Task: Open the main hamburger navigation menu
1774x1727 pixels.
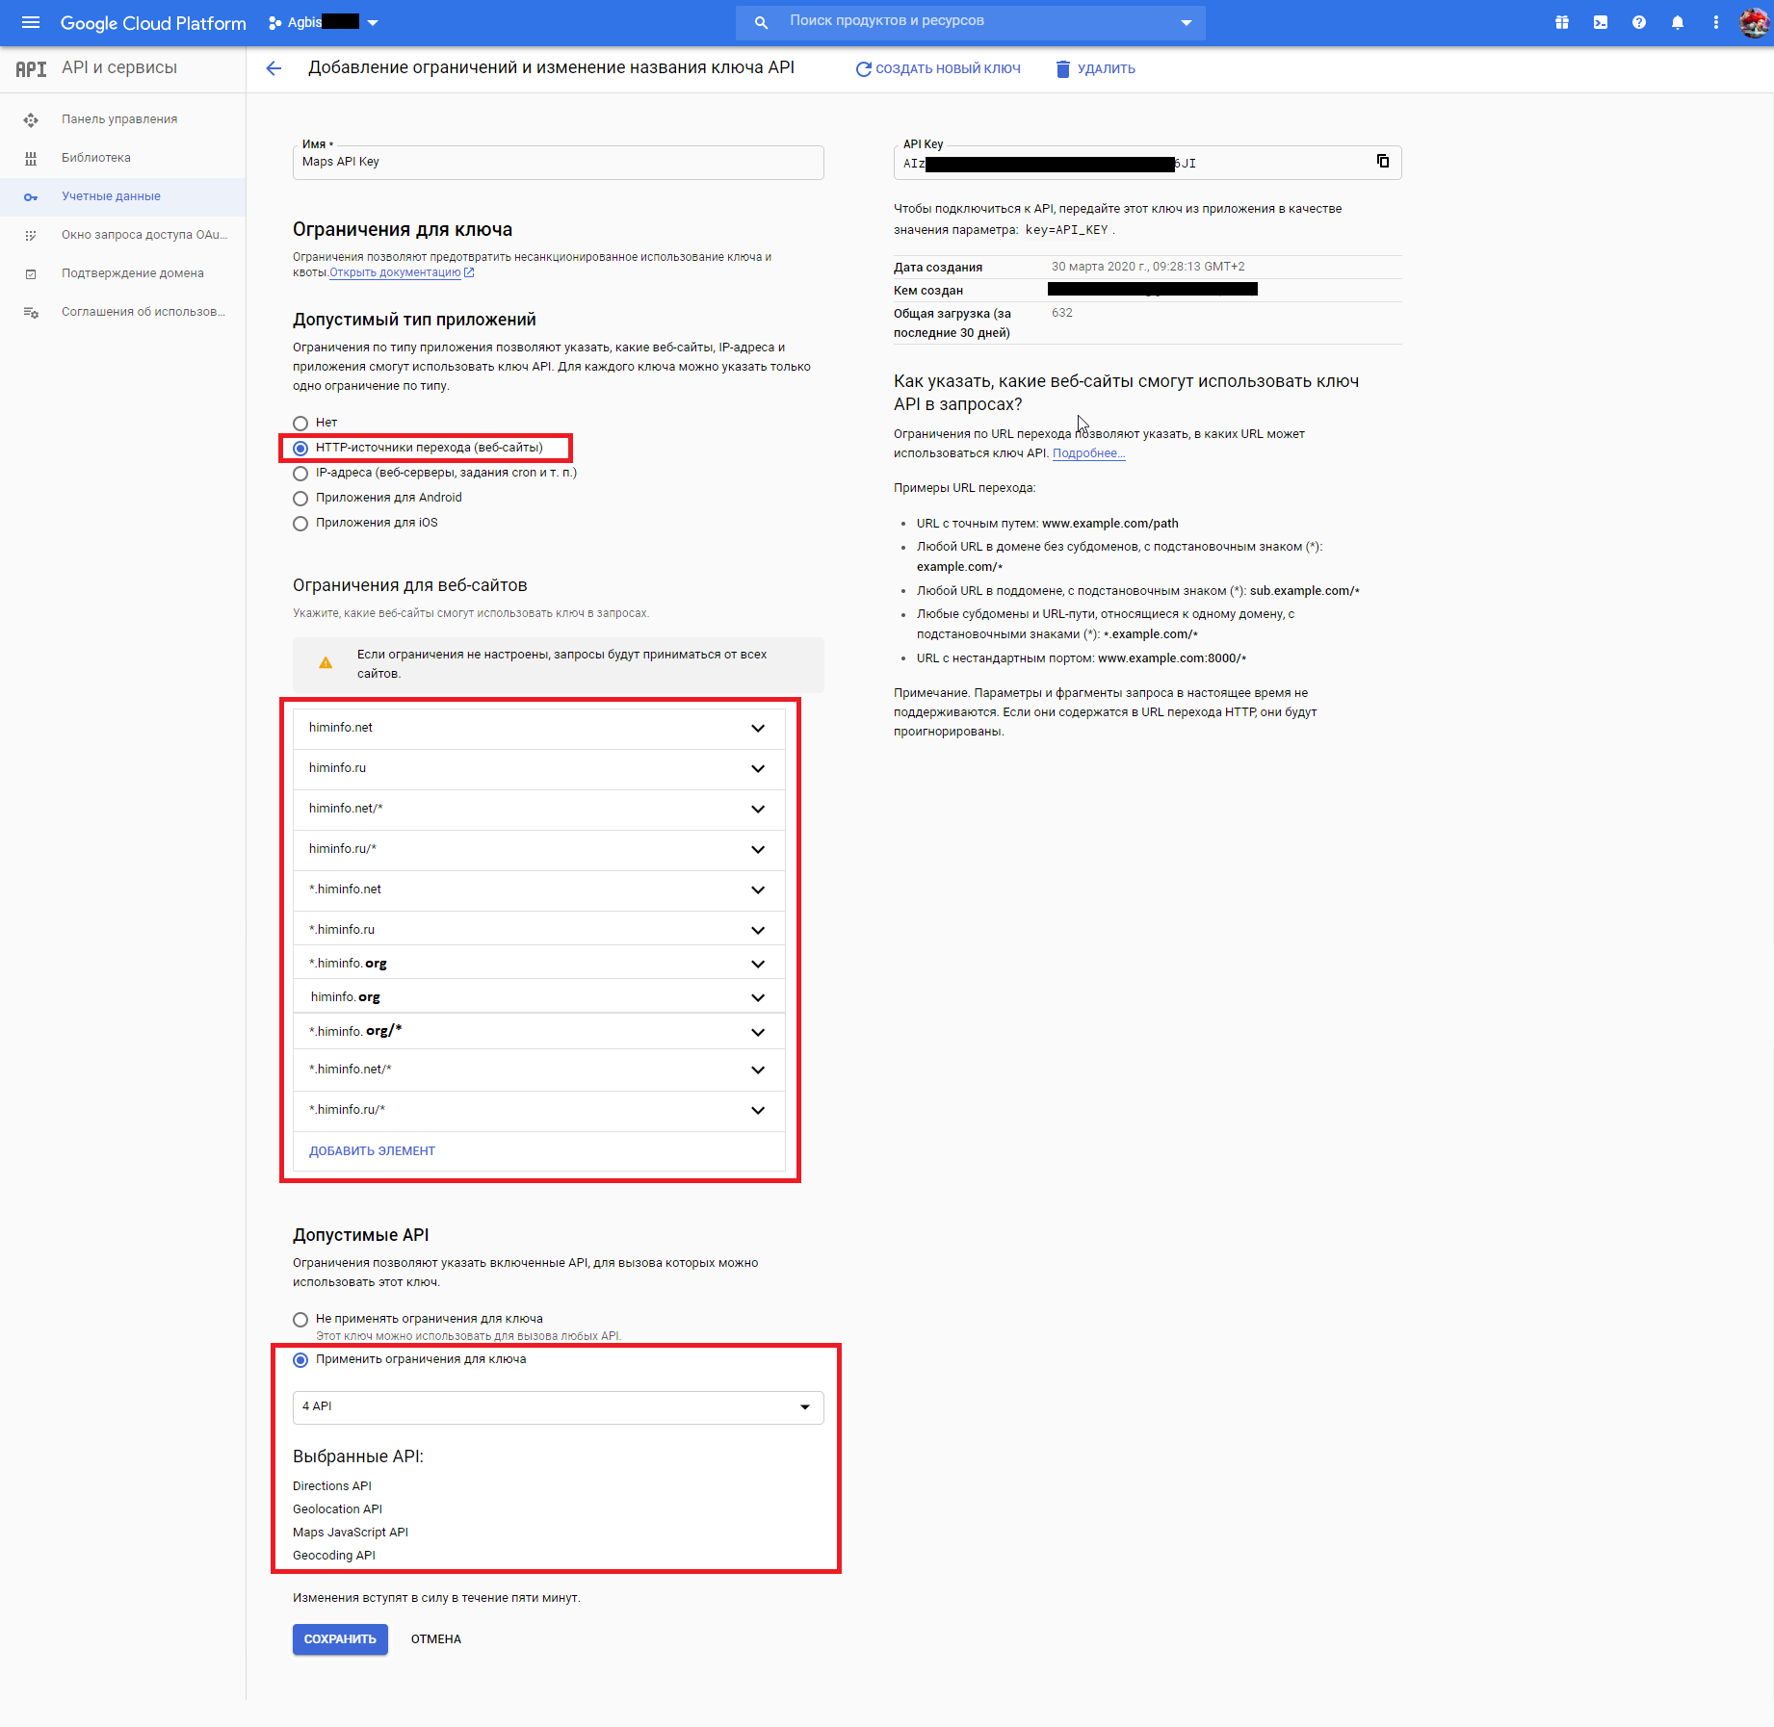Action: tap(31, 22)
